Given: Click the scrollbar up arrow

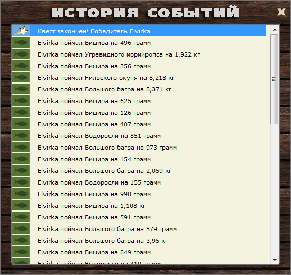Looking at the screenshot, I should [x=275, y=30].
